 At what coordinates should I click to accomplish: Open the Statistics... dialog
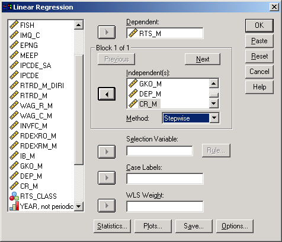[112, 226]
